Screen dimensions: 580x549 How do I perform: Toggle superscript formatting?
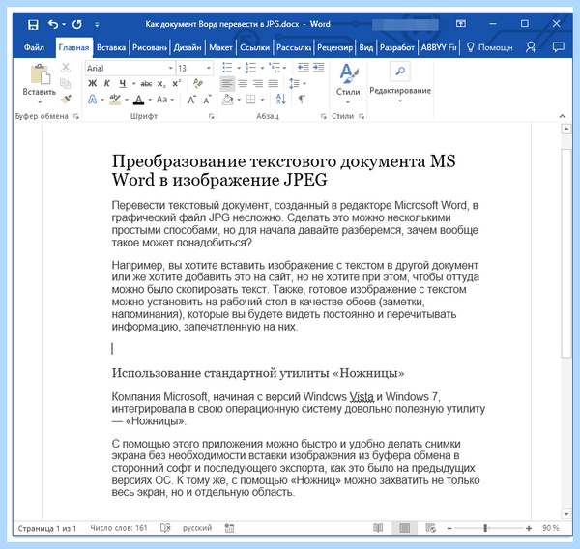[x=177, y=84]
